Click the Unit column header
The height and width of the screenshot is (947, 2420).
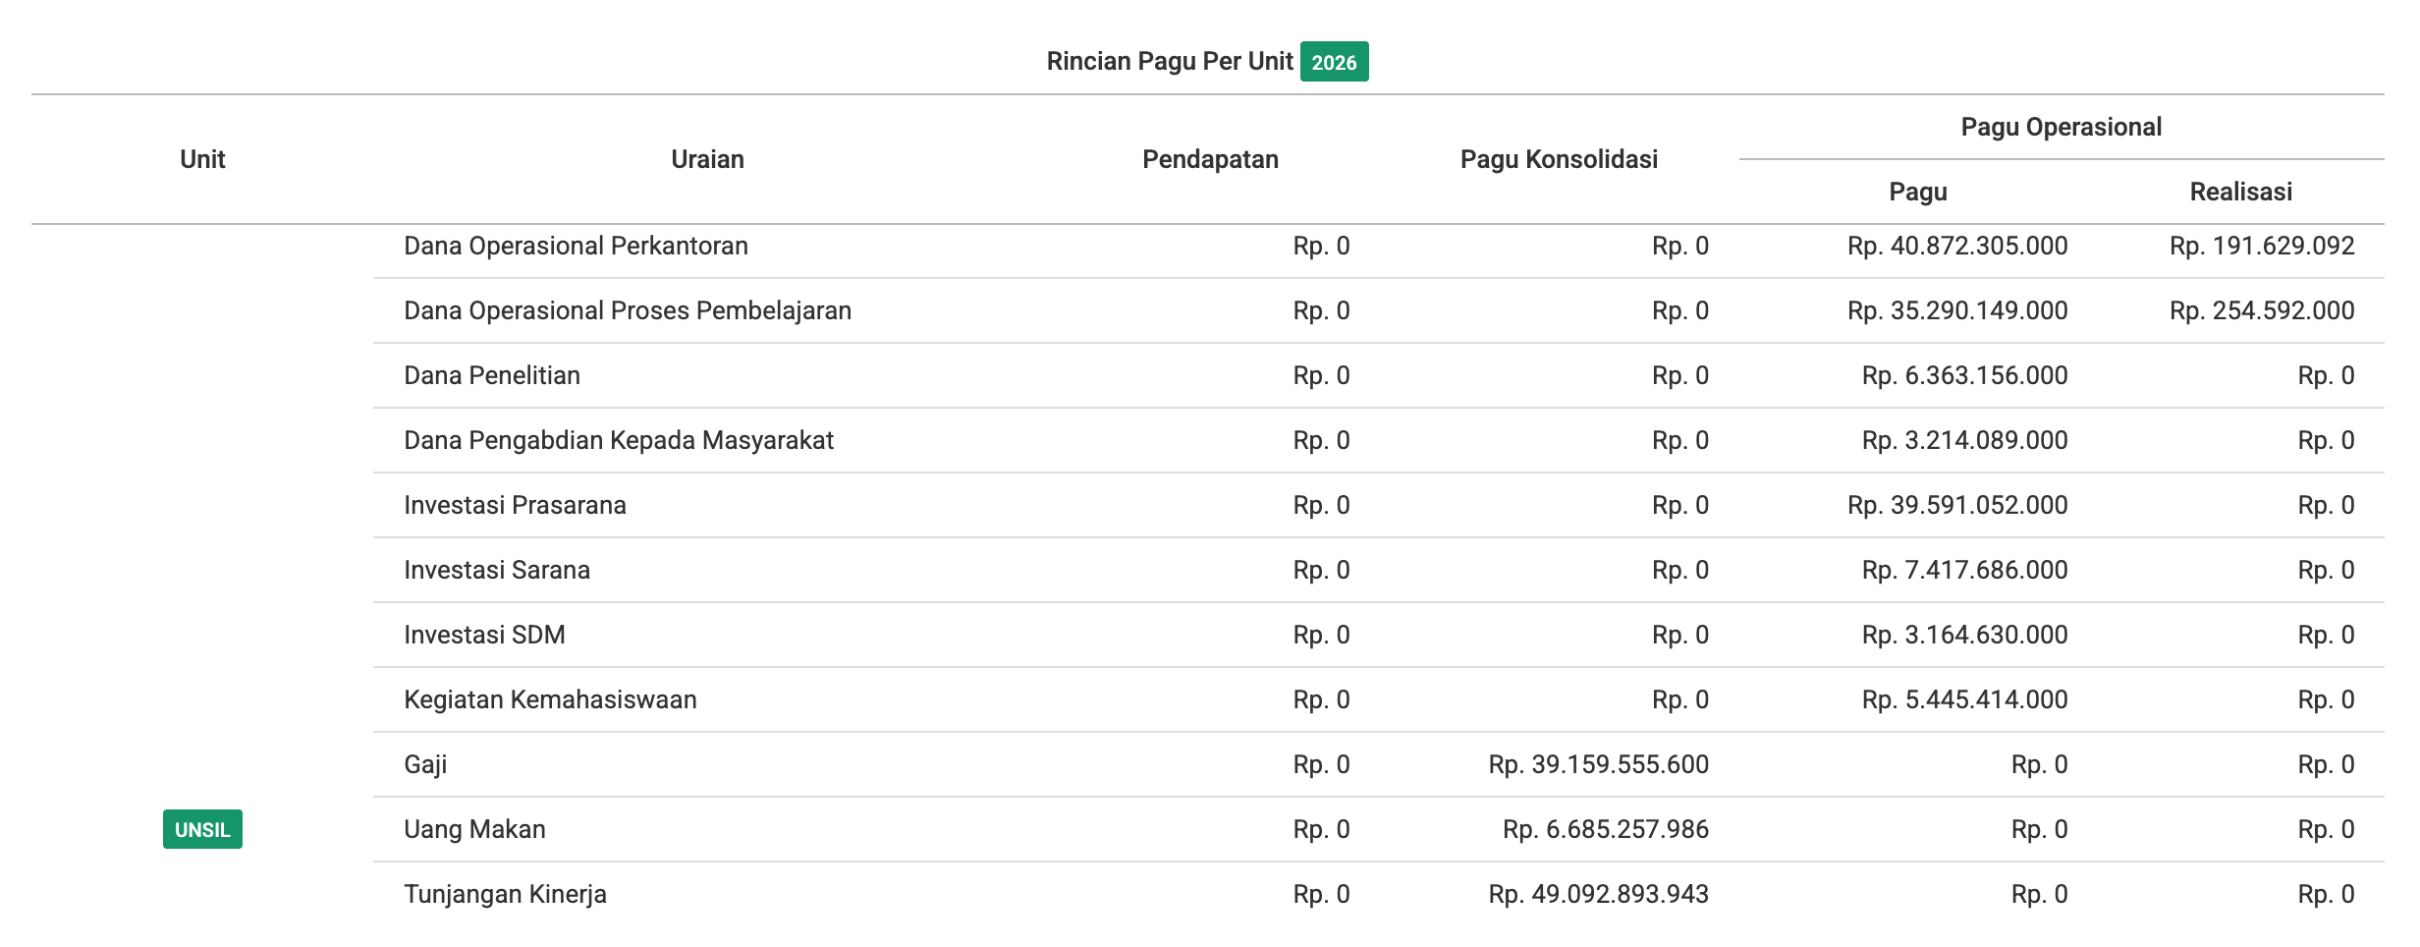click(202, 159)
